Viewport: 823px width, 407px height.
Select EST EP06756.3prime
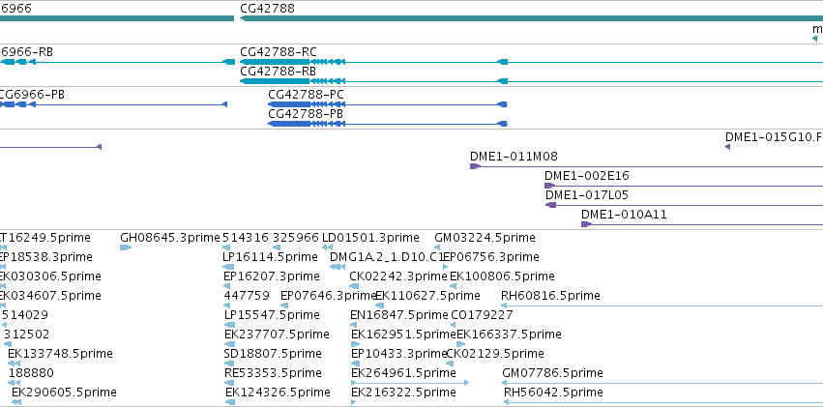coord(490,257)
